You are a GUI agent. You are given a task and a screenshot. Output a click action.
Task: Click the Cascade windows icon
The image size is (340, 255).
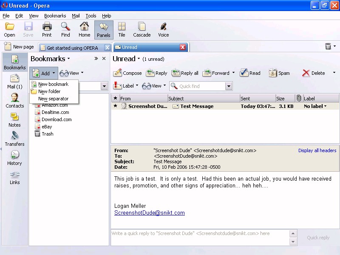pos(142,30)
